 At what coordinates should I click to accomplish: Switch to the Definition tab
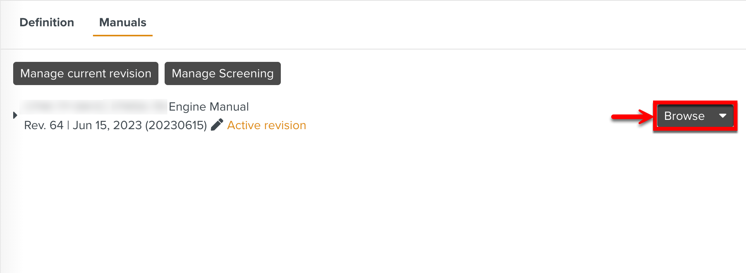(47, 22)
